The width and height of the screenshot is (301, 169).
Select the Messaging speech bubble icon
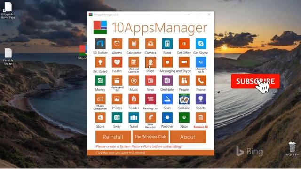pyautogui.click(x=167, y=62)
